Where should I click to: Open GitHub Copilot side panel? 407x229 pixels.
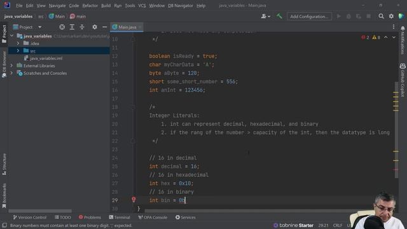403,80
